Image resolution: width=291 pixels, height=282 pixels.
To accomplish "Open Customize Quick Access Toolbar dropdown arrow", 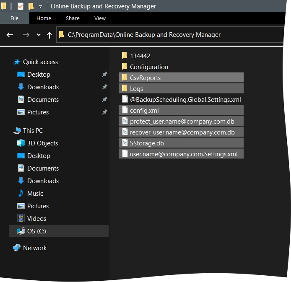I will pos(40,7).
